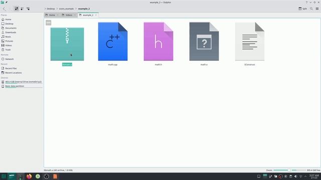Image resolution: width=321 pixels, height=180 pixels.
Task: Expand hidden system tray icons arrow
Action: pos(305,176)
